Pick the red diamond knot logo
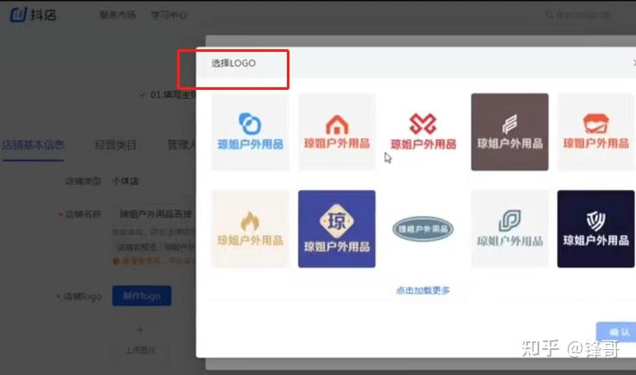 tap(423, 131)
